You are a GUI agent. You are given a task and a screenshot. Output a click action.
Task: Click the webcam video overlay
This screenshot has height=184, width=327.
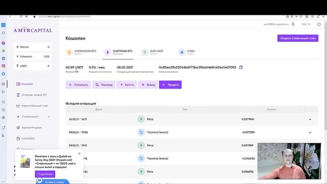tap(289, 161)
